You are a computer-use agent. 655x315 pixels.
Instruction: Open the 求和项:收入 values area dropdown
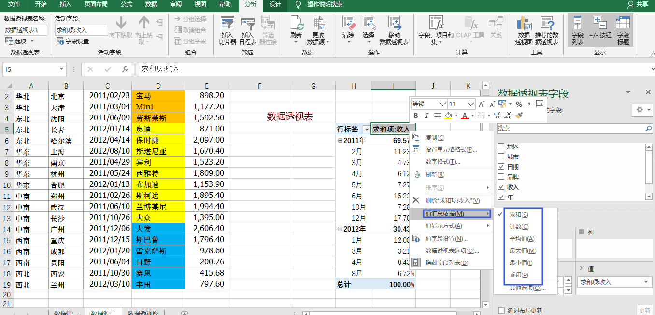click(645, 282)
